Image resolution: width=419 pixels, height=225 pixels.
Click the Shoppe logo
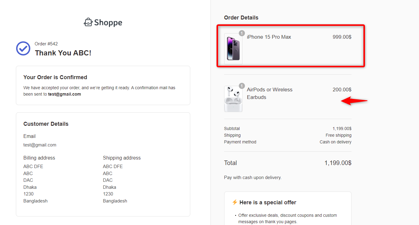[103, 22]
